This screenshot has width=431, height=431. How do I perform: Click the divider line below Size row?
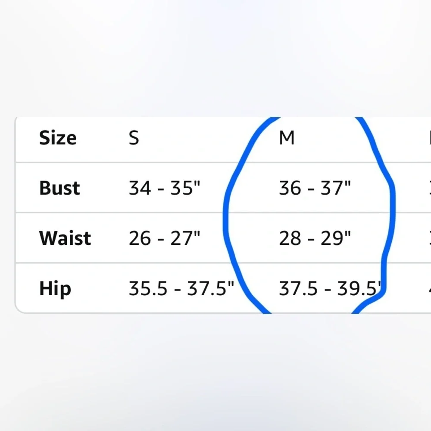point(223,162)
